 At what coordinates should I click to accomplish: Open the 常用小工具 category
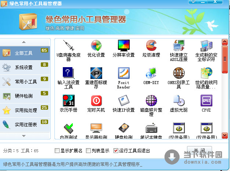(25, 81)
